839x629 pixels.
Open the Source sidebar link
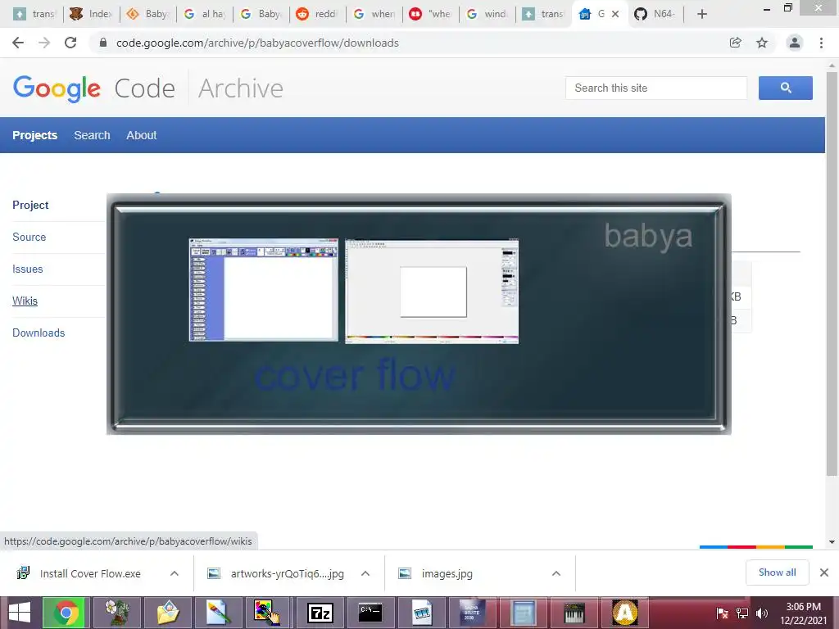(29, 237)
